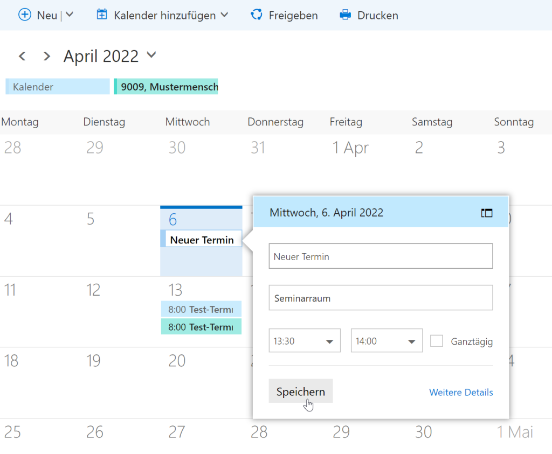Click the Kalender hinzufügen calendar icon

(x=102, y=15)
